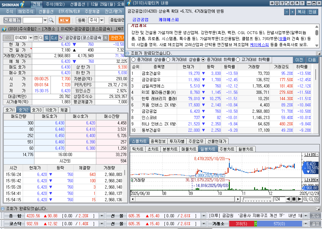Open the 주식 category dropdown
This screenshot has height=229, width=322.
pyautogui.click(x=102, y=20)
